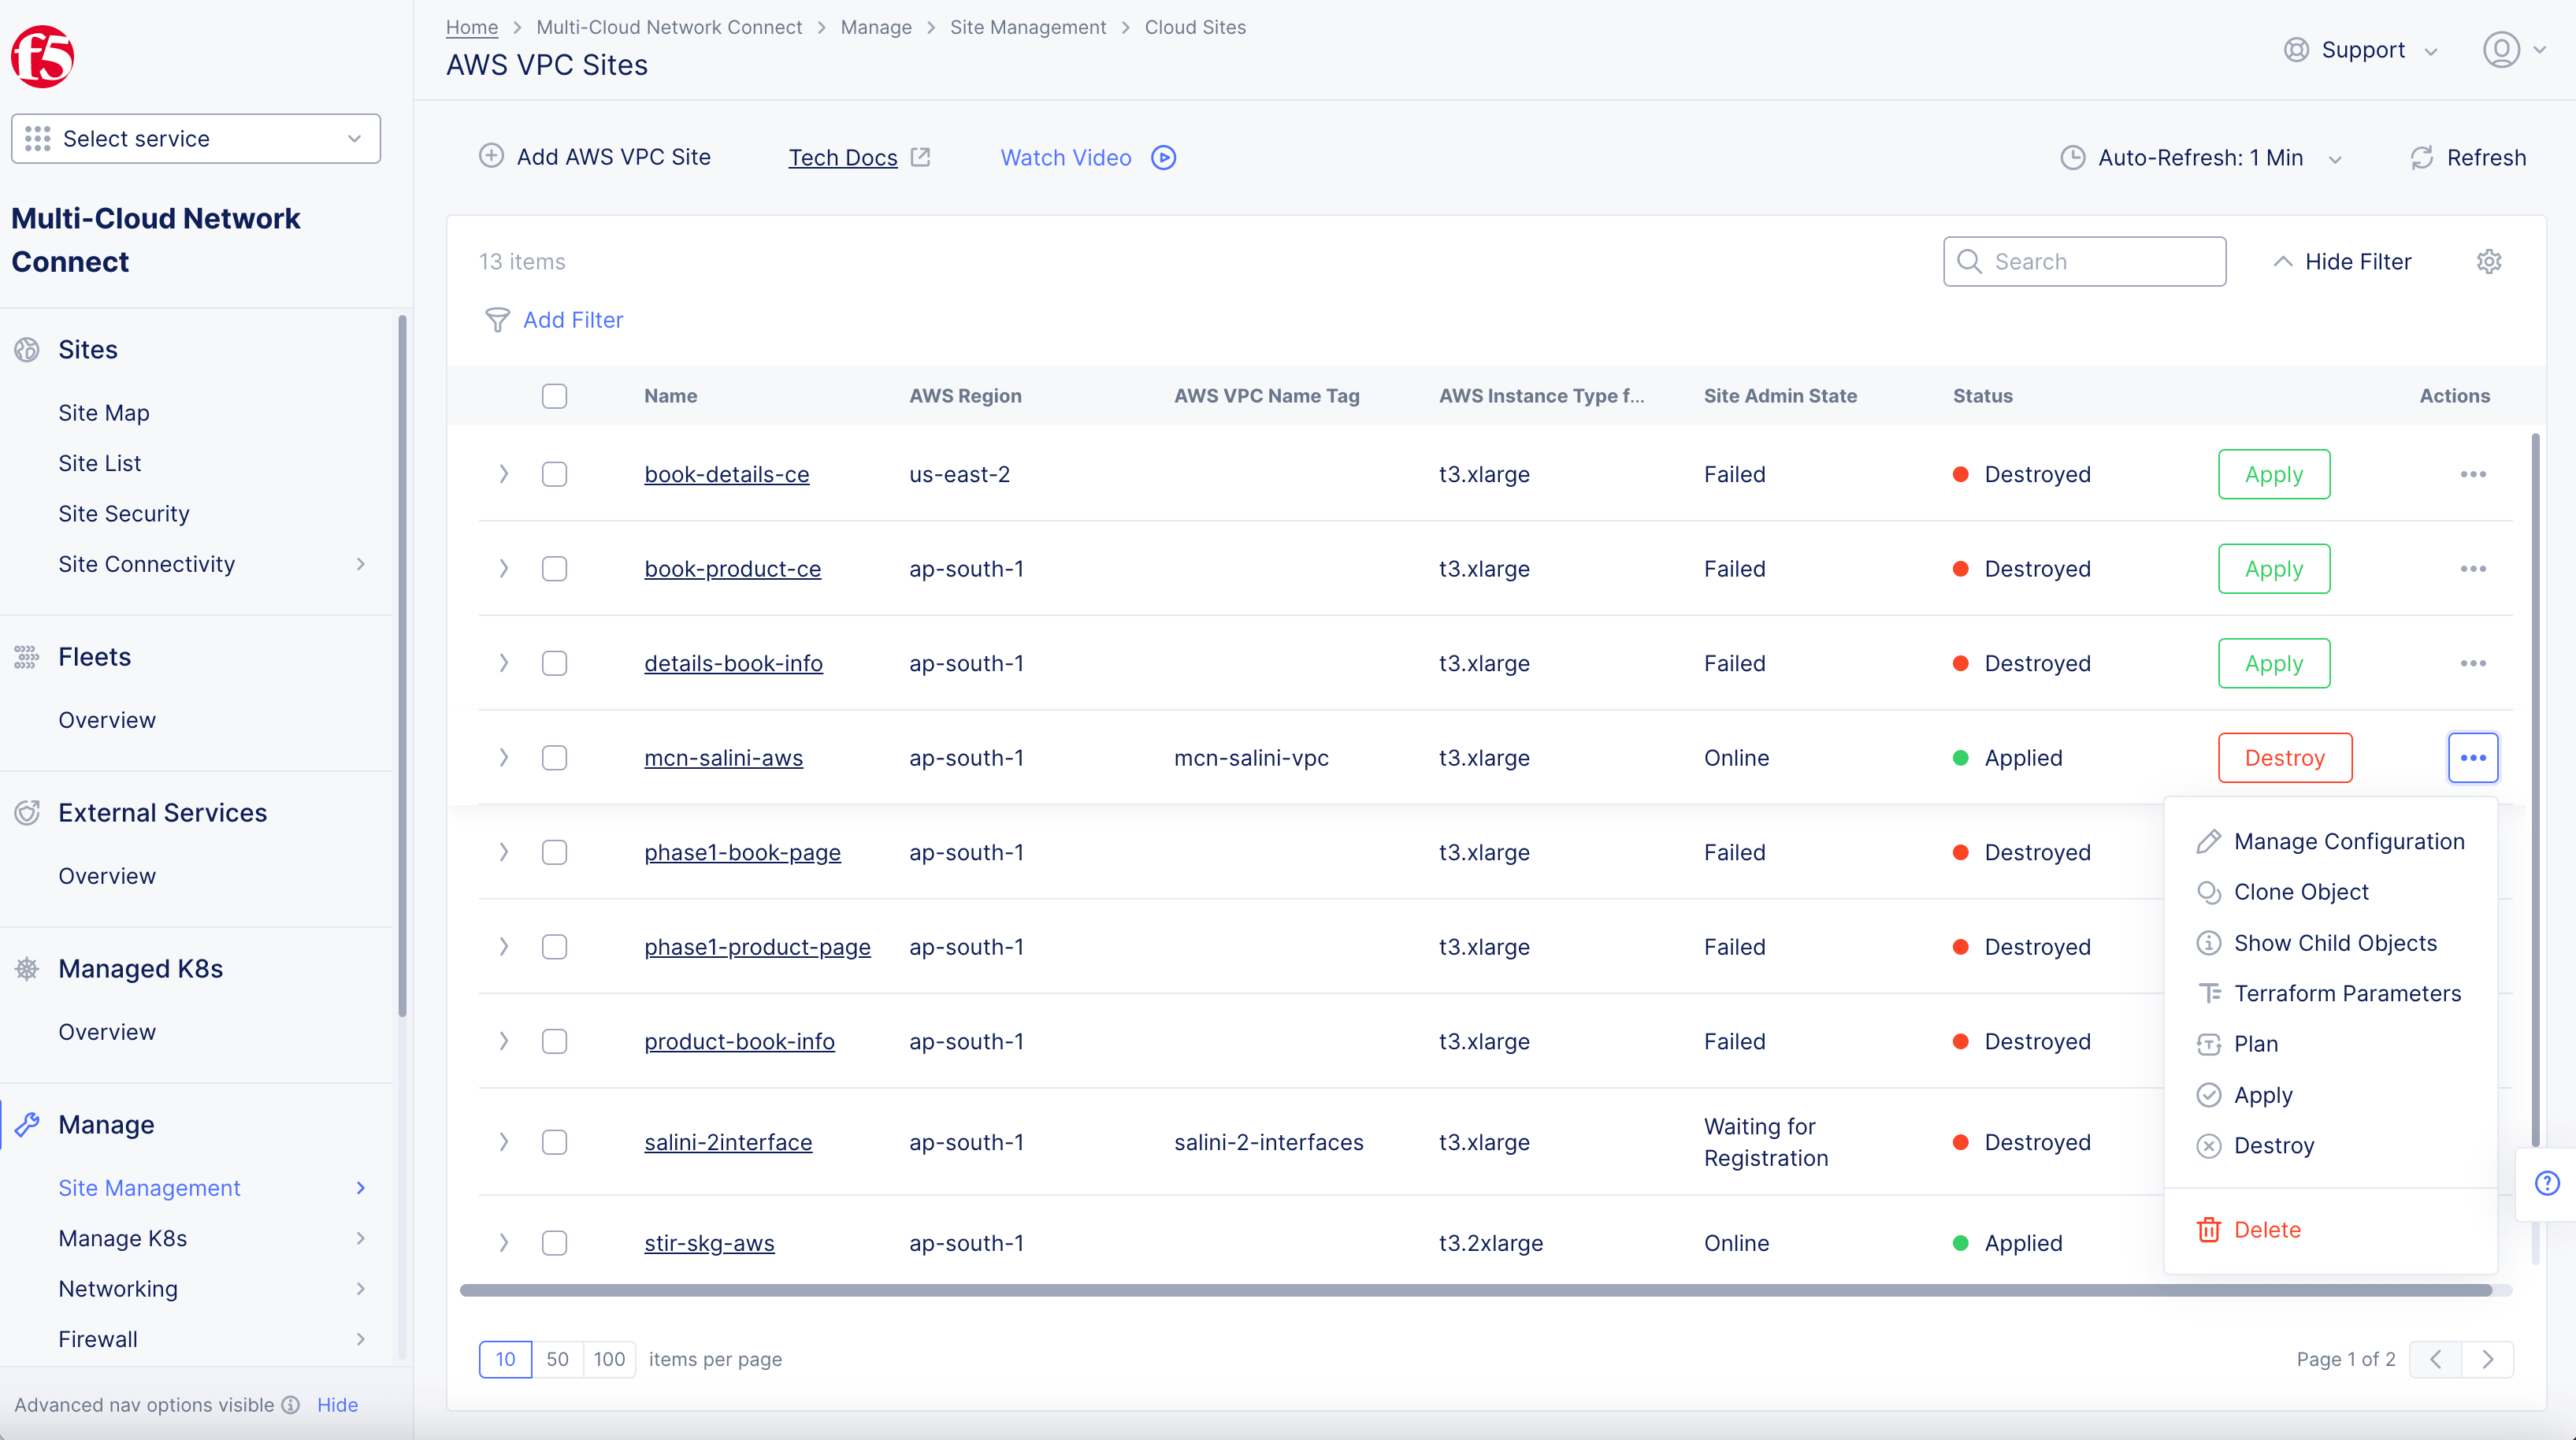Open Site Map in sidebar

[x=104, y=413]
